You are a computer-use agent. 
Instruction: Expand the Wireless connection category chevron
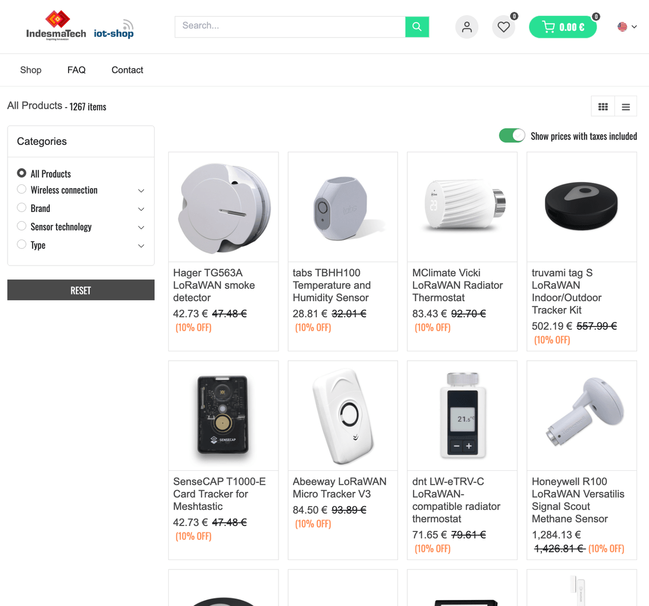coord(141,190)
